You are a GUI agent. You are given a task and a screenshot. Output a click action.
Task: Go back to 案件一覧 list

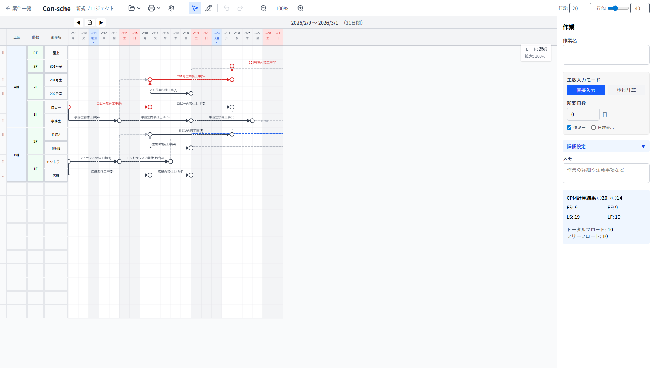[x=19, y=8]
